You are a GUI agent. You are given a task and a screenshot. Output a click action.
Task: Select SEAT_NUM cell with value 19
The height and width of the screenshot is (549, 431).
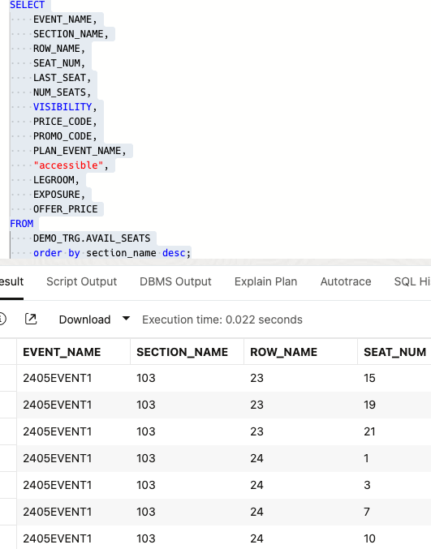(x=394, y=405)
